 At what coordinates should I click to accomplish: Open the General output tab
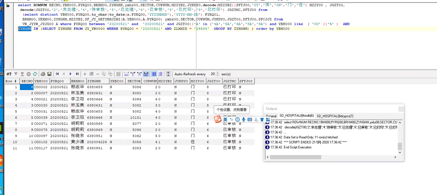click(x=271, y=116)
